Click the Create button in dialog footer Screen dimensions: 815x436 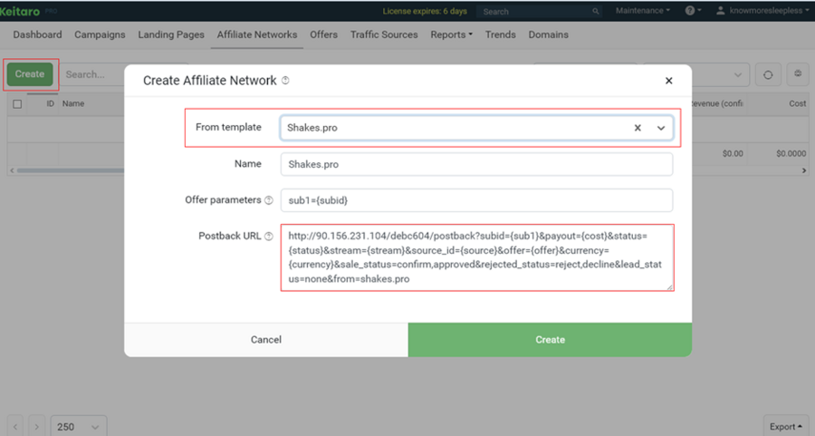550,340
